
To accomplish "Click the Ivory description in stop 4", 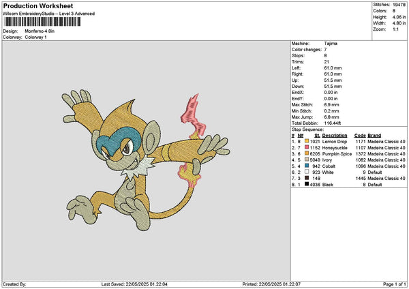I will tap(327, 160).
